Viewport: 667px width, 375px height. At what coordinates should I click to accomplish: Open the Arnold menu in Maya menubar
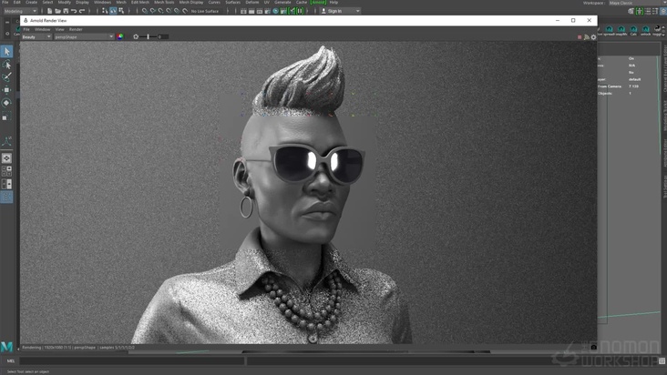coord(318,3)
